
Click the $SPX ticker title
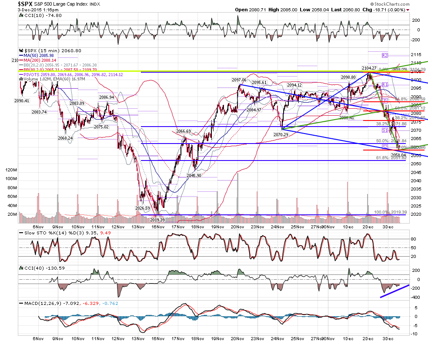(x=25, y=4)
